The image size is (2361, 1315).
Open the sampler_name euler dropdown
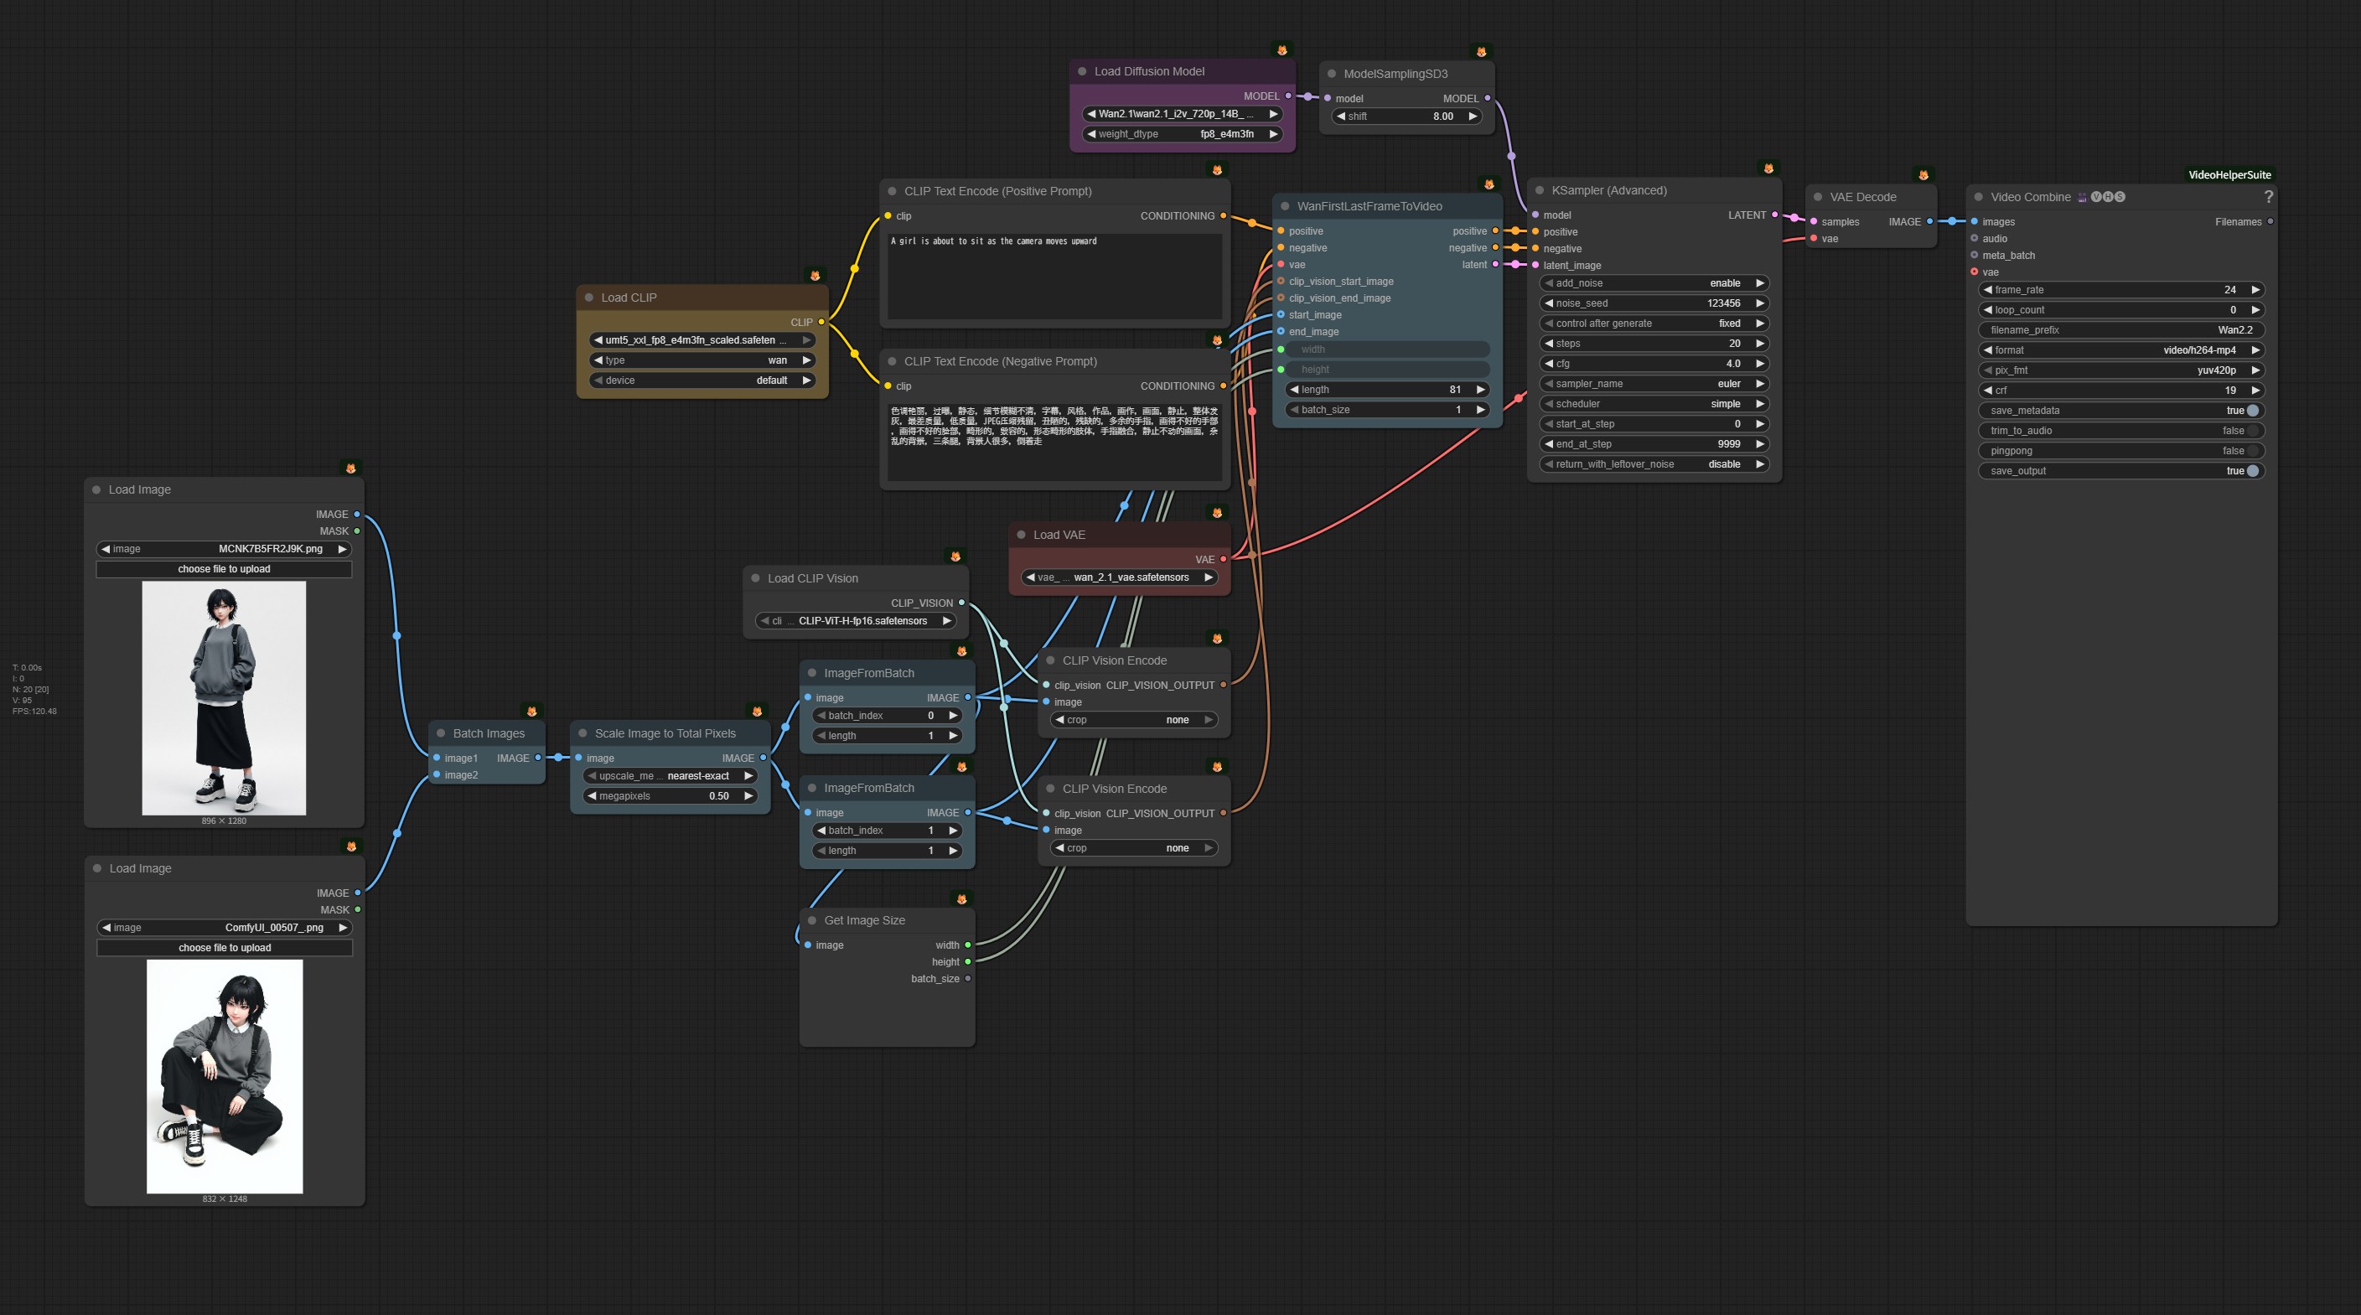click(x=1653, y=384)
